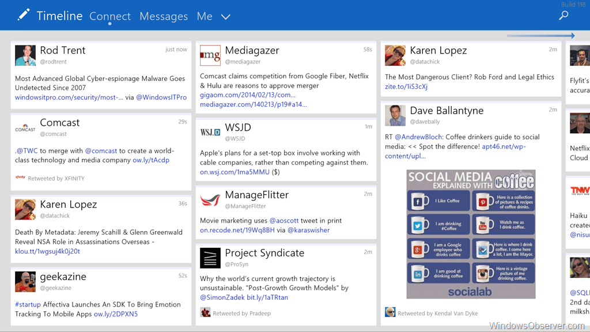
Task: Click the "Mediagazer" account name
Action: pos(252,51)
